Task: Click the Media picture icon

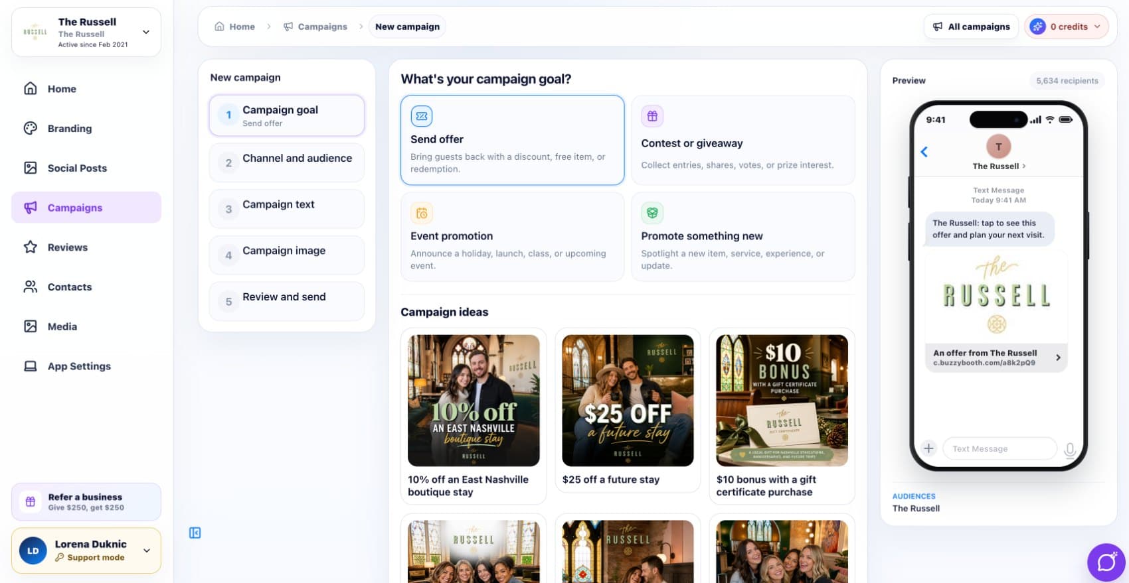Action: coord(31,326)
